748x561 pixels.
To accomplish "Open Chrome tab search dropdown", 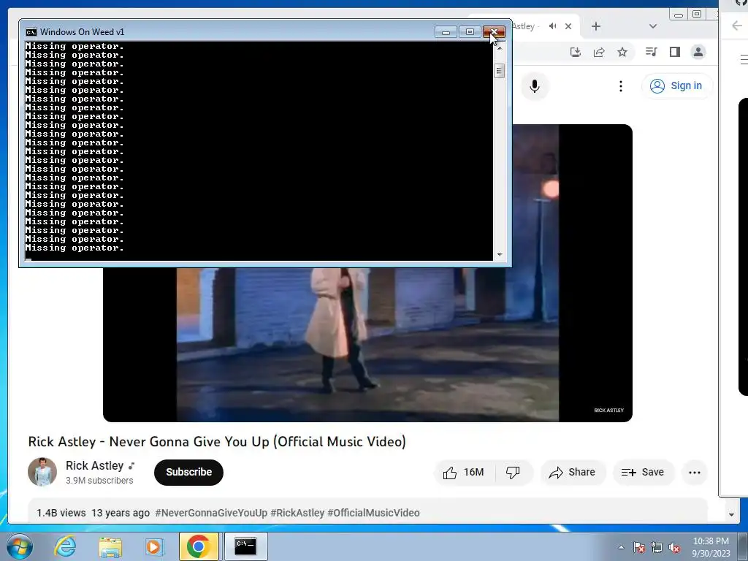I will point(652,26).
